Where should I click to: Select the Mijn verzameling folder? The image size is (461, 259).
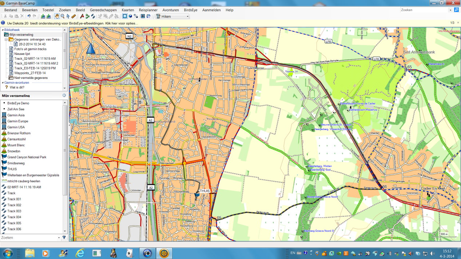(x=21, y=35)
